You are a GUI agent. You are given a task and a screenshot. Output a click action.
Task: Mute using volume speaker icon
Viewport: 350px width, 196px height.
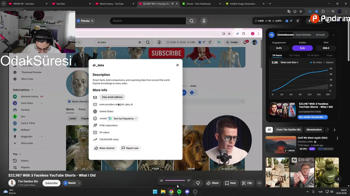(x=161, y=180)
